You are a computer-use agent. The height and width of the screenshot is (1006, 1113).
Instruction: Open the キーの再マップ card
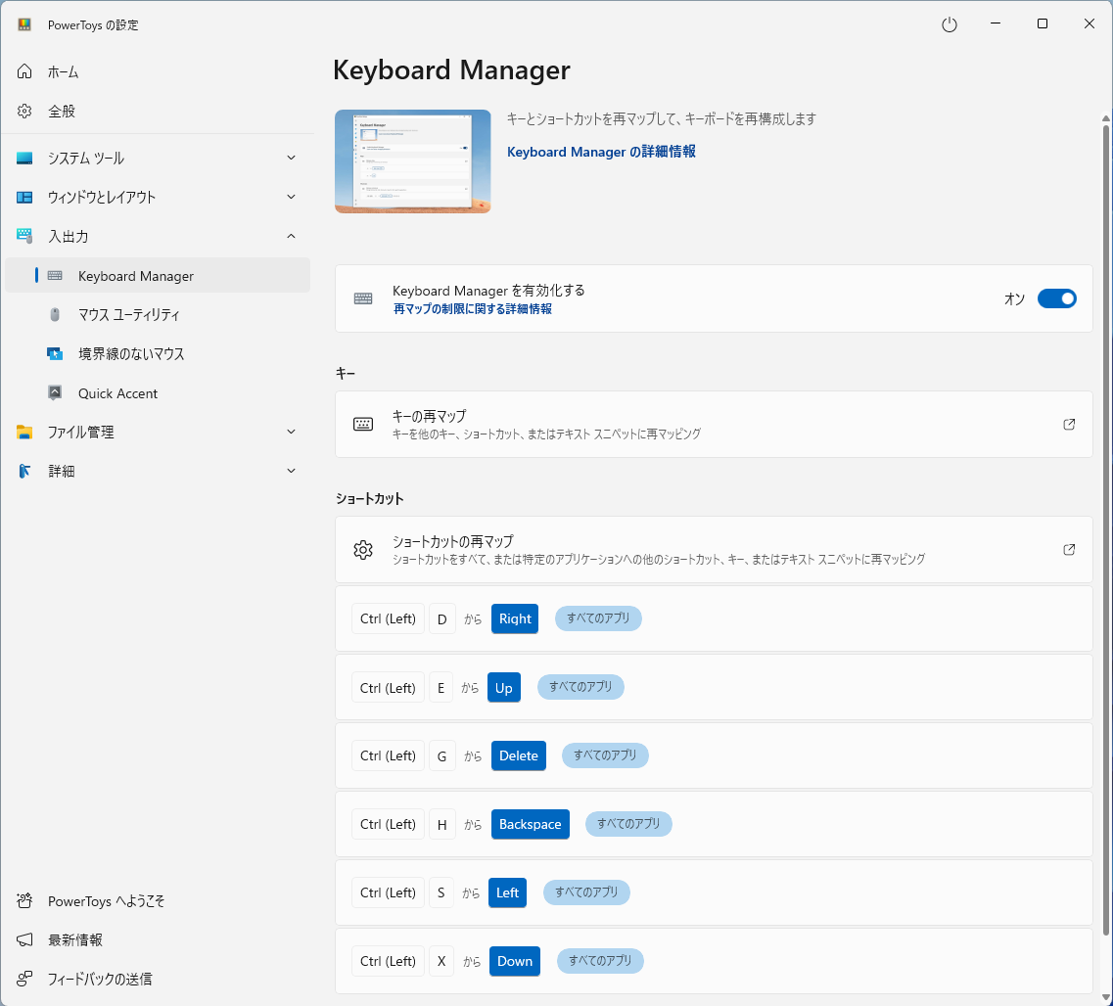(x=714, y=425)
